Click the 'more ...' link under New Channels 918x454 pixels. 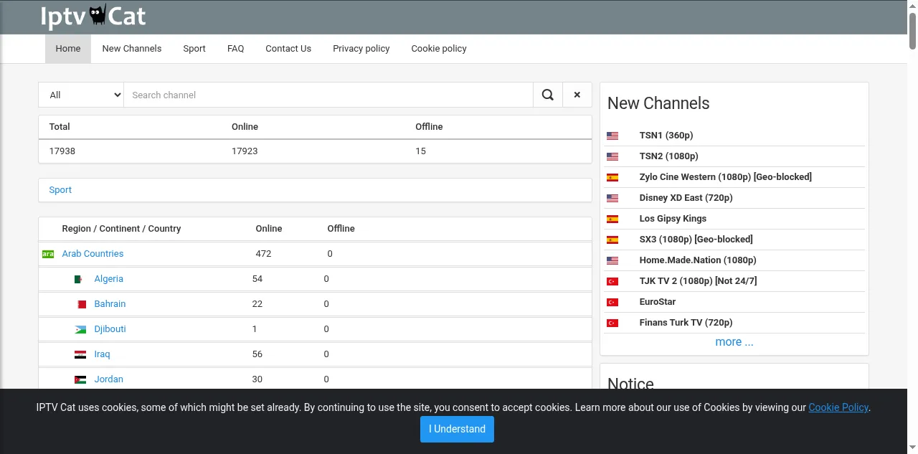click(734, 342)
